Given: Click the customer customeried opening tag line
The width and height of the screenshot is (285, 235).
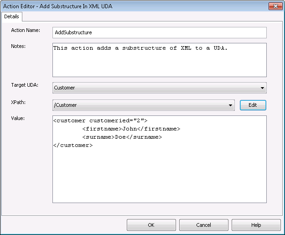Looking at the screenshot, I should pos(100,120).
